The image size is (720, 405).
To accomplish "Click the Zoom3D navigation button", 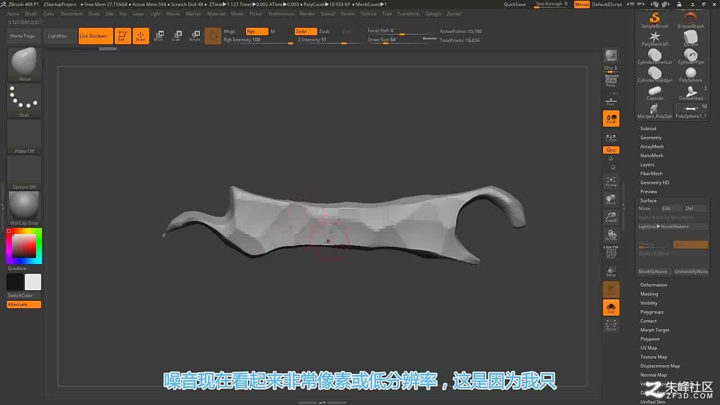I will 611,218.
